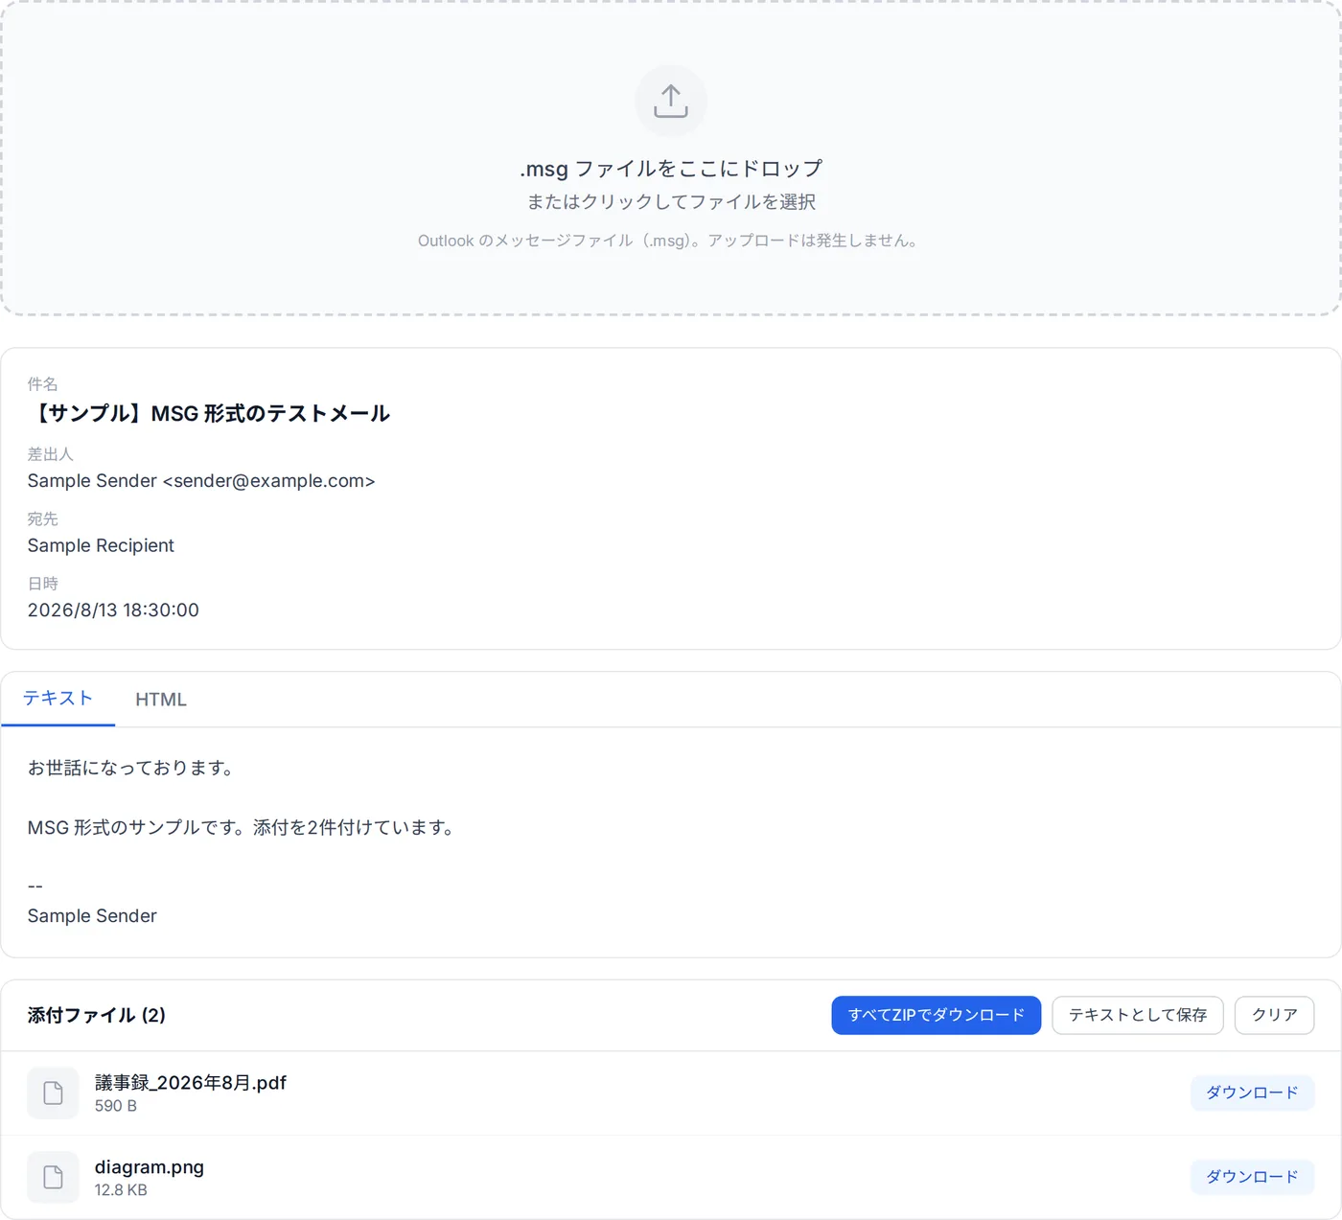This screenshot has width=1342, height=1220.
Task: Click body line MSG 形式のサンプルです
Action: (243, 827)
